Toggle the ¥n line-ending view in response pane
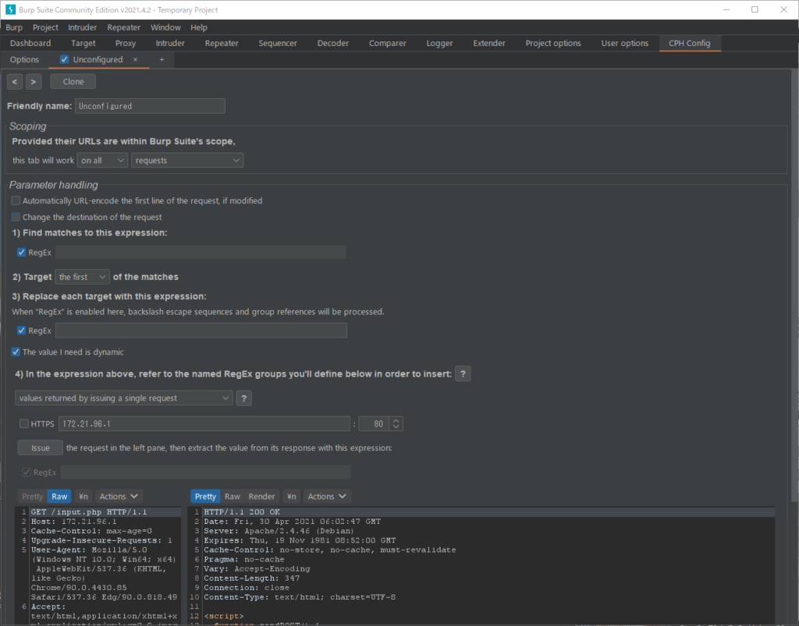The height and width of the screenshot is (626, 799). 290,496
